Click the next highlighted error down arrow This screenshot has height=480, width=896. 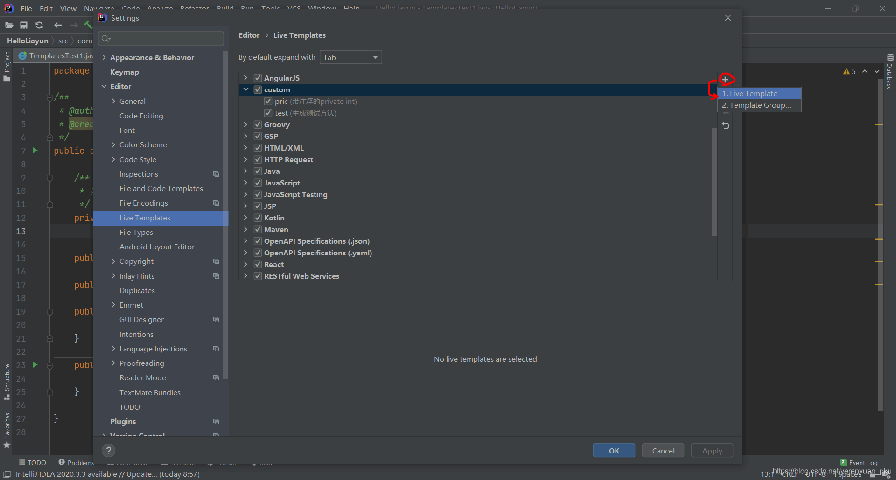coord(877,71)
